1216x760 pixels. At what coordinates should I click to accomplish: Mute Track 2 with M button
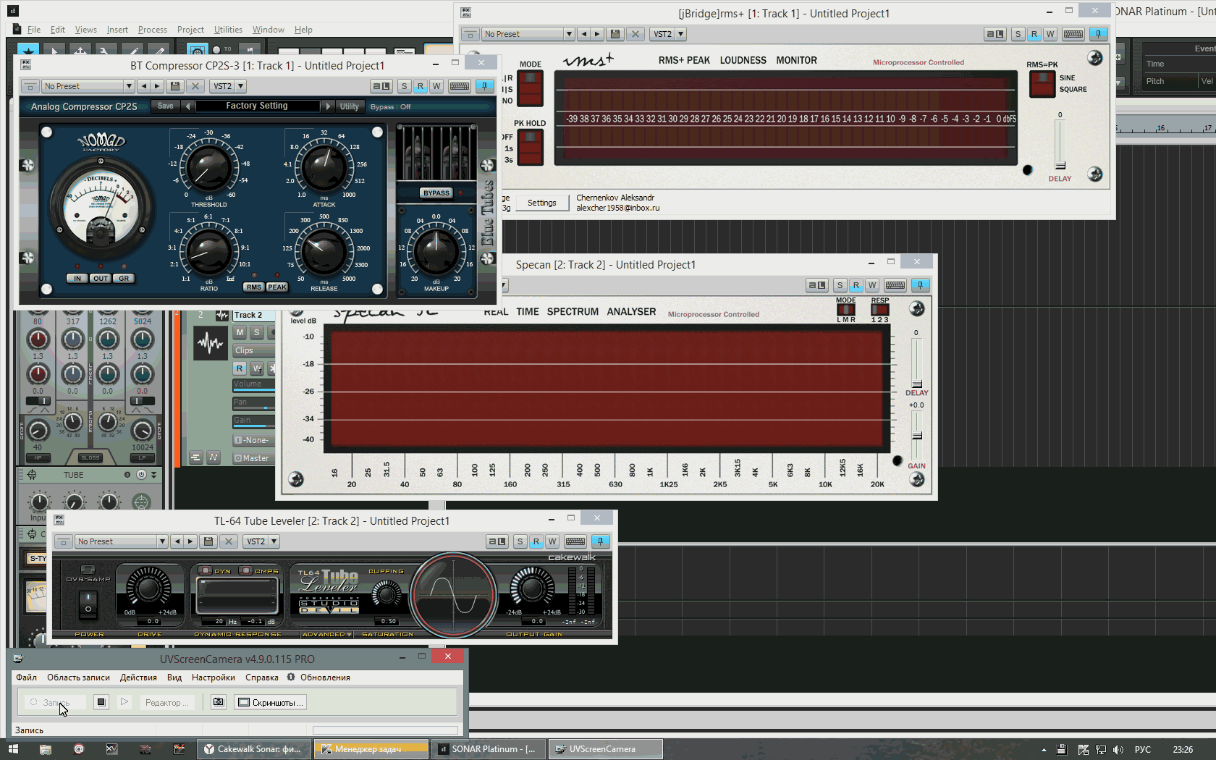coord(240,332)
